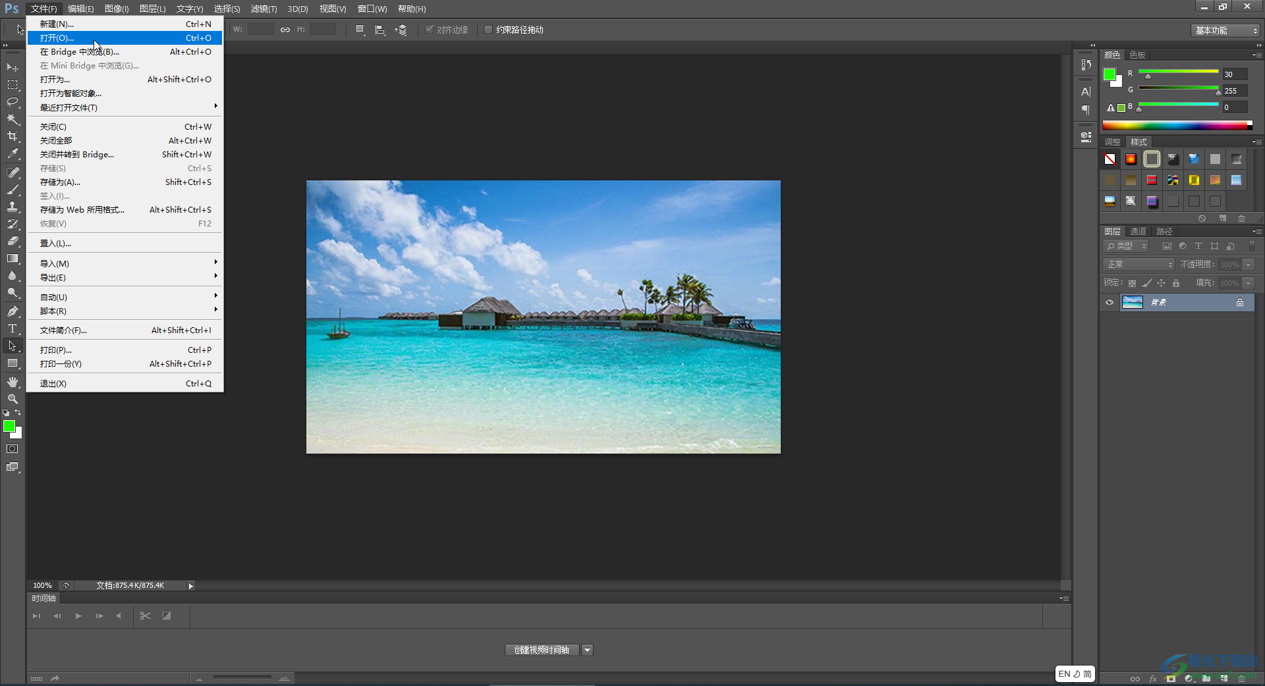Expand the 导入(M) submenu
Viewport: 1265px width, 686px height.
pyautogui.click(x=125, y=263)
